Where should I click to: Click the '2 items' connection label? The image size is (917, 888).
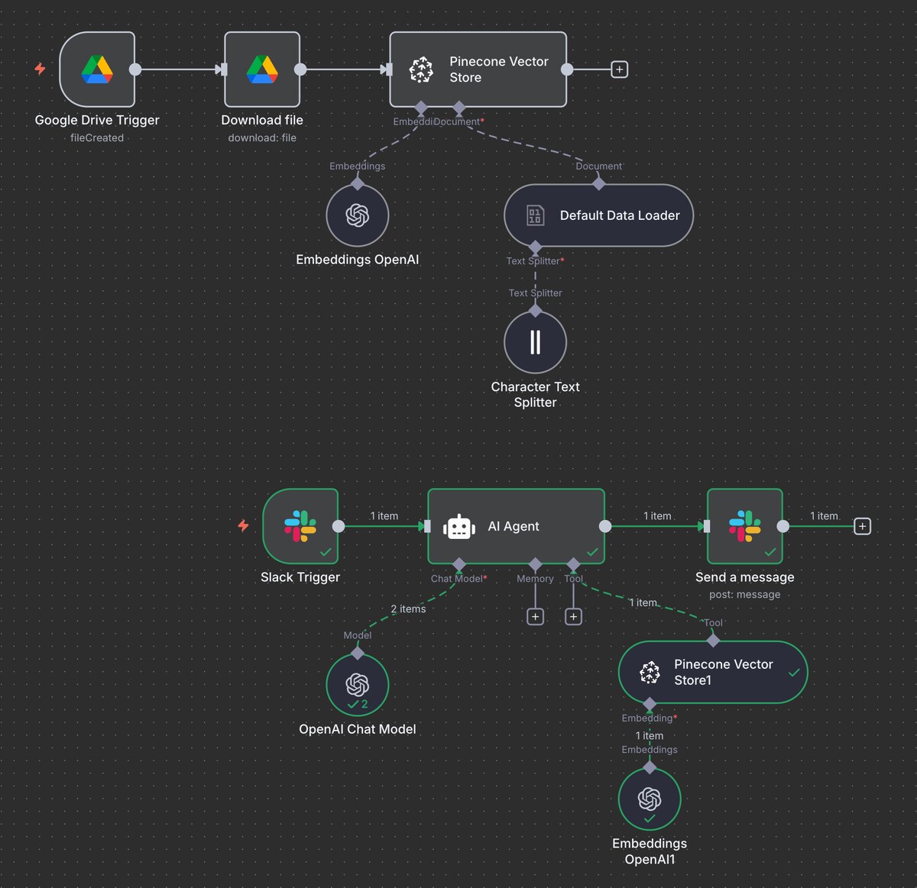[x=408, y=609]
